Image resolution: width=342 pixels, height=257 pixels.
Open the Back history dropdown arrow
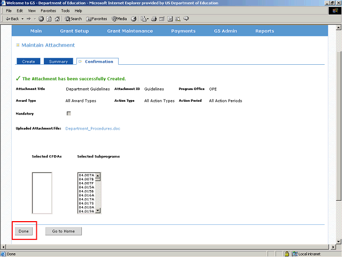pyautogui.click(x=22, y=19)
